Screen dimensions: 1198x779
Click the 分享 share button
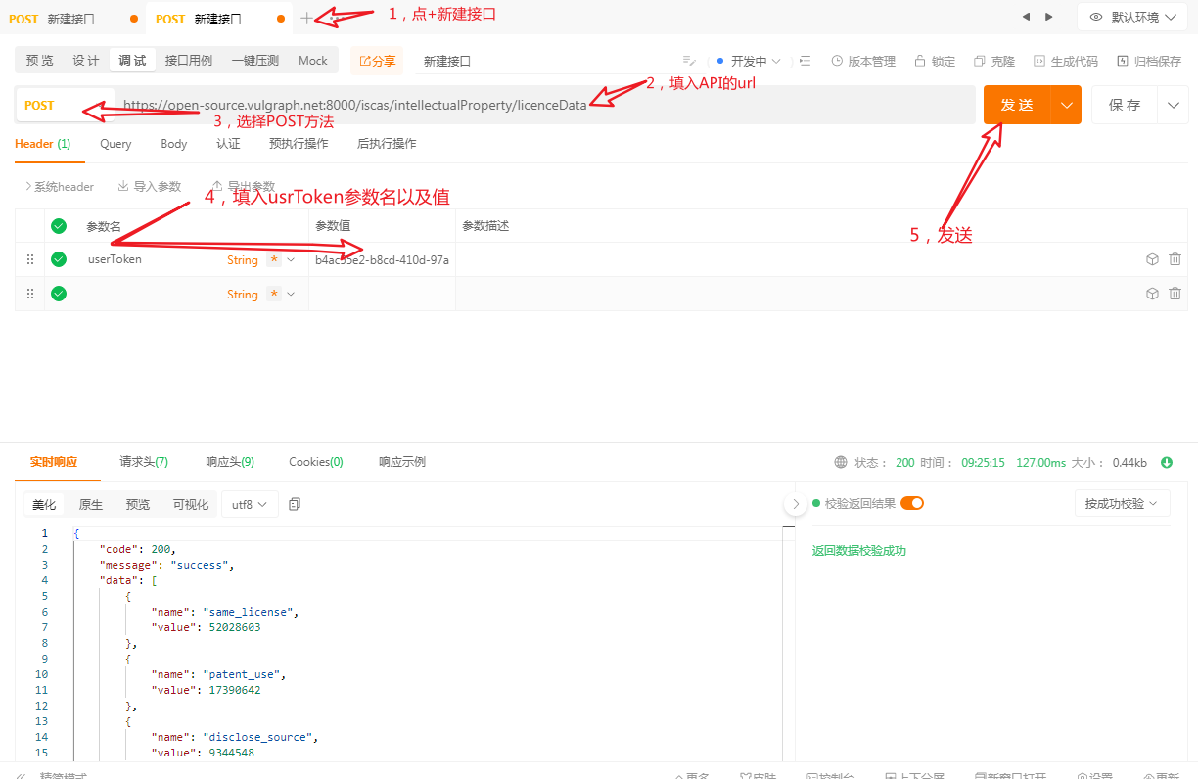tap(377, 61)
